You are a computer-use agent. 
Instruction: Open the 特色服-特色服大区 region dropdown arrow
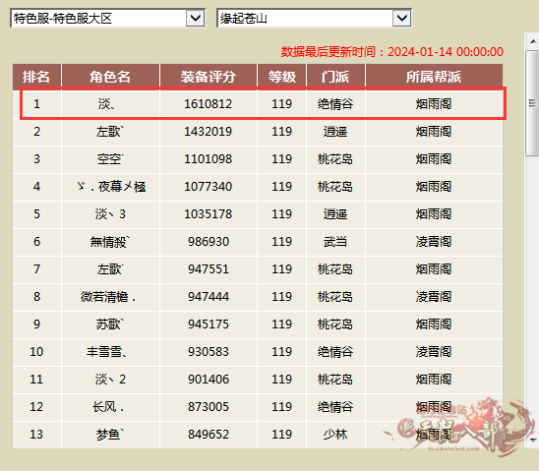196,18
